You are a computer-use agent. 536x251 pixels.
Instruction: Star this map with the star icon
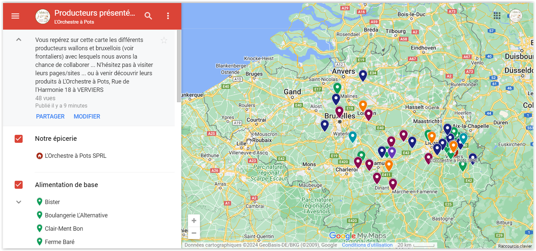pyautogui.click(x=164, y=40)
